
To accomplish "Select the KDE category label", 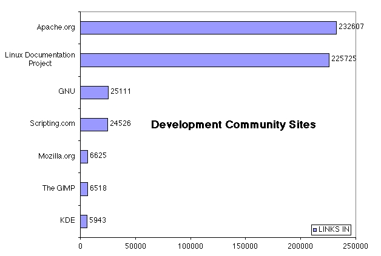I will point(67,220).
